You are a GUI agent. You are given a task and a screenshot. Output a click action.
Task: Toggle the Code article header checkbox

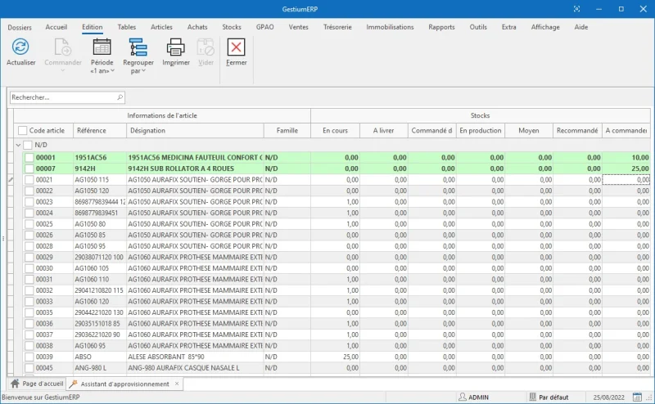[23, 131]
